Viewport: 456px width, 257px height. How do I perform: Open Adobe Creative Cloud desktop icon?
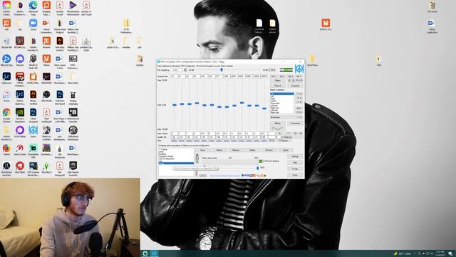pyautogui.click(x=6, y=8)
